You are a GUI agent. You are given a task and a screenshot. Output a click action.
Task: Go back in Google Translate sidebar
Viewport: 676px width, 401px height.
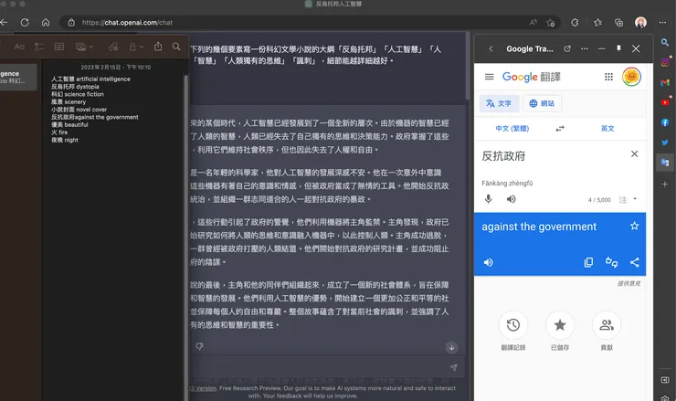491,48
